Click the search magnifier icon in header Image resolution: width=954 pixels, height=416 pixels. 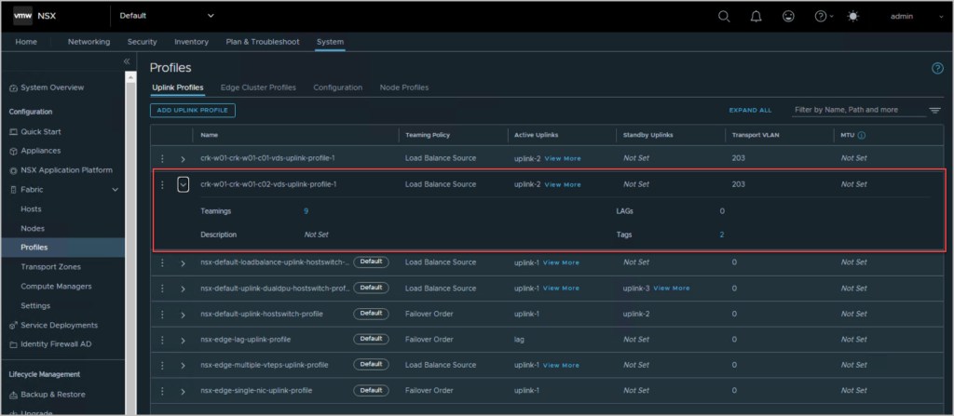[724, 16]
